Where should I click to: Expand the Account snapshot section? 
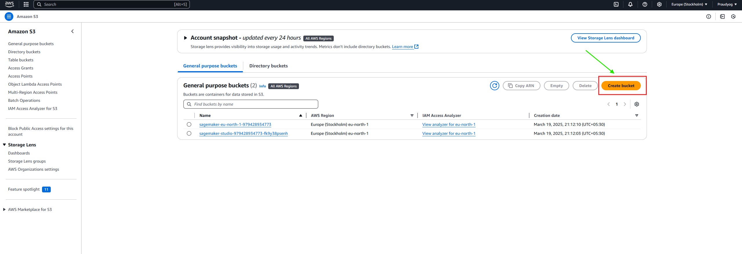coord(186,38)
